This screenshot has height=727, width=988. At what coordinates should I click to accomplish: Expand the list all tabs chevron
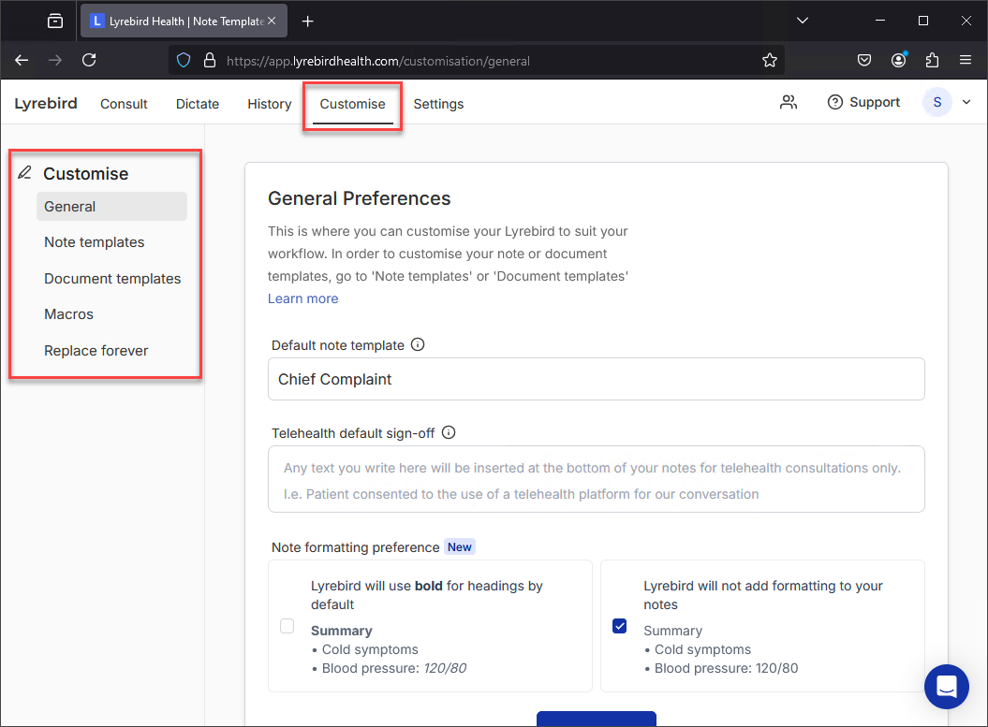coord(803,21)
